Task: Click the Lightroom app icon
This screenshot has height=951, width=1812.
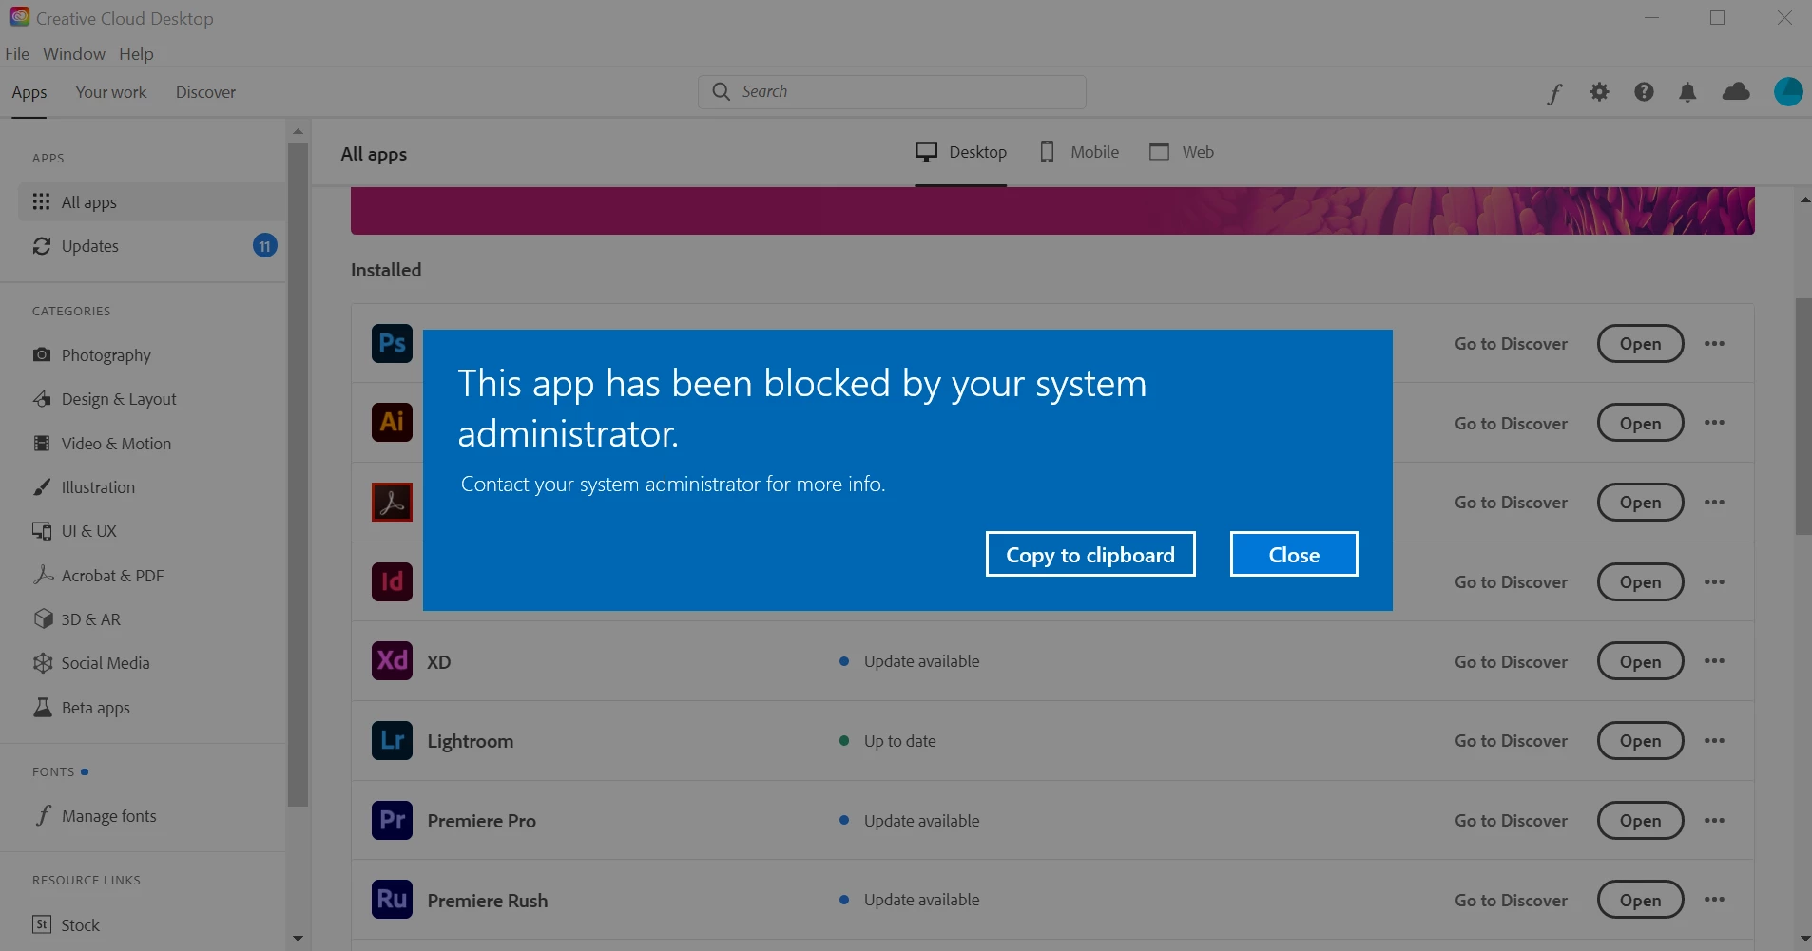Action: [x=392, y=740]
